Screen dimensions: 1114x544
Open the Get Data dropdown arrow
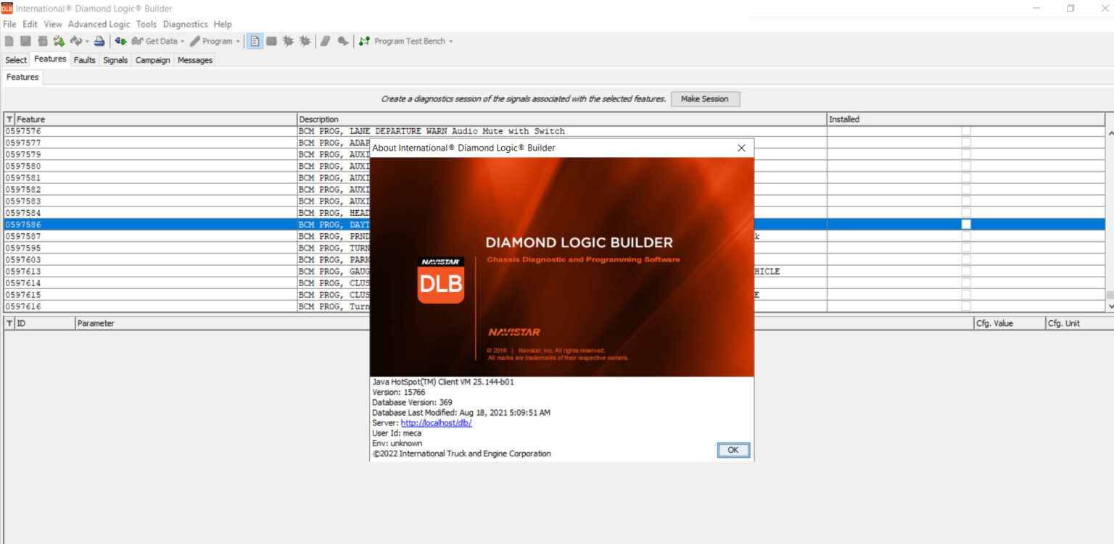coord(183,41)
